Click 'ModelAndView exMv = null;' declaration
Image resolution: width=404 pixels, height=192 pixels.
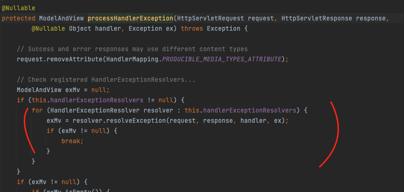(63, 90)
